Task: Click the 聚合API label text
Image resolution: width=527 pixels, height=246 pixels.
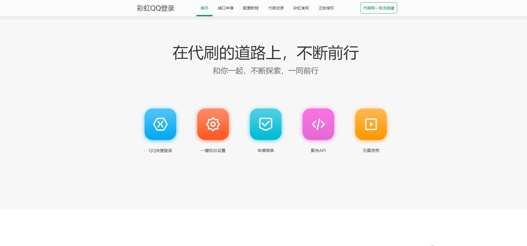Action: (x=318, y=151)
